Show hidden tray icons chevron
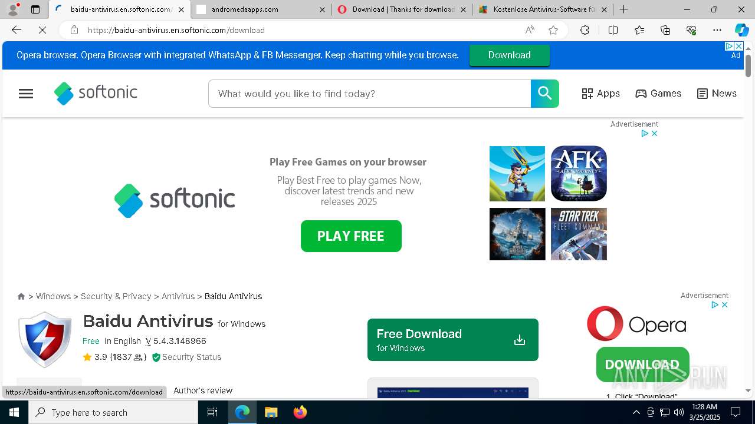This screenshot has width=755, height=424. (x=636, y=412)
